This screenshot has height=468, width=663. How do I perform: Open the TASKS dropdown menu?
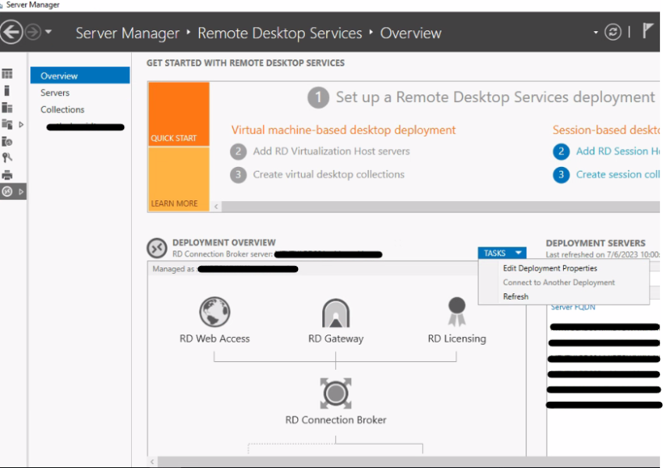pos(502,252)
